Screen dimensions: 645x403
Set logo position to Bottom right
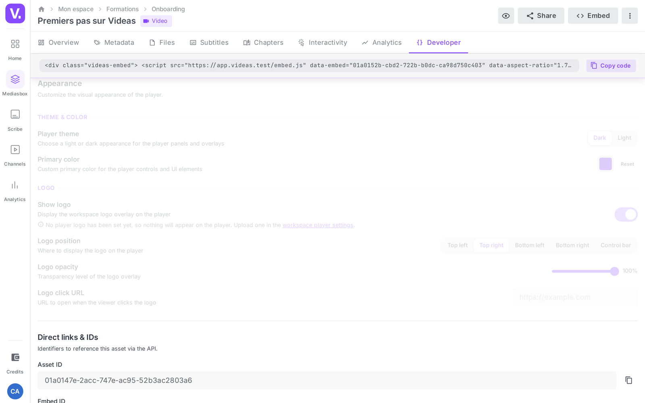point(572,245)
